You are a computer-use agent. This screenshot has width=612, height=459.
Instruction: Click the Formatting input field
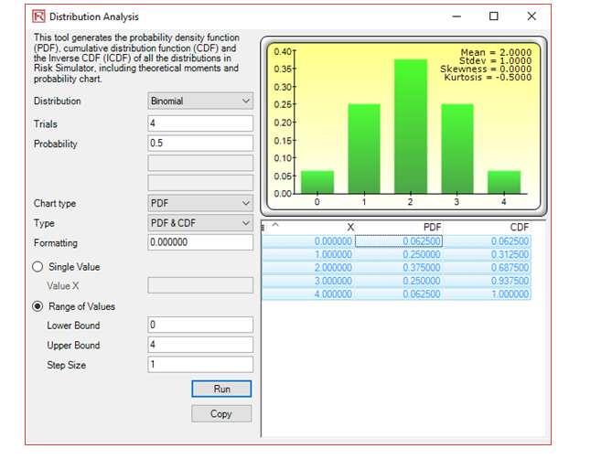pyautogui.click(x=200, y=242)
